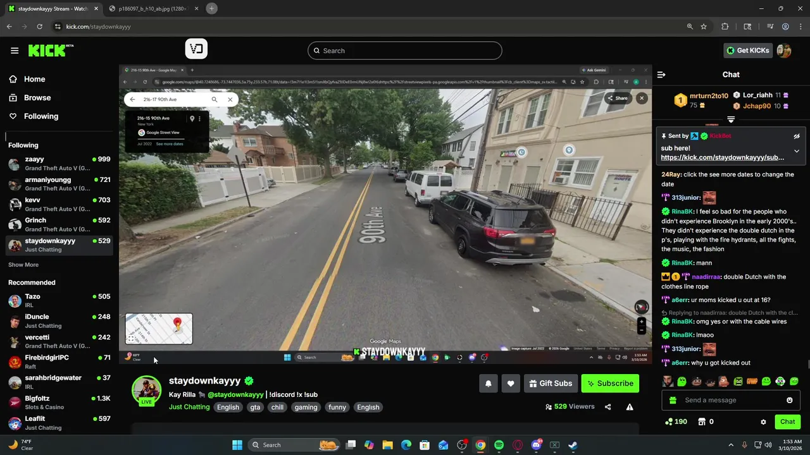Open the browser zoom magnifier icon
The height and width of the screenshot is (455, 810).
point(690,27)
